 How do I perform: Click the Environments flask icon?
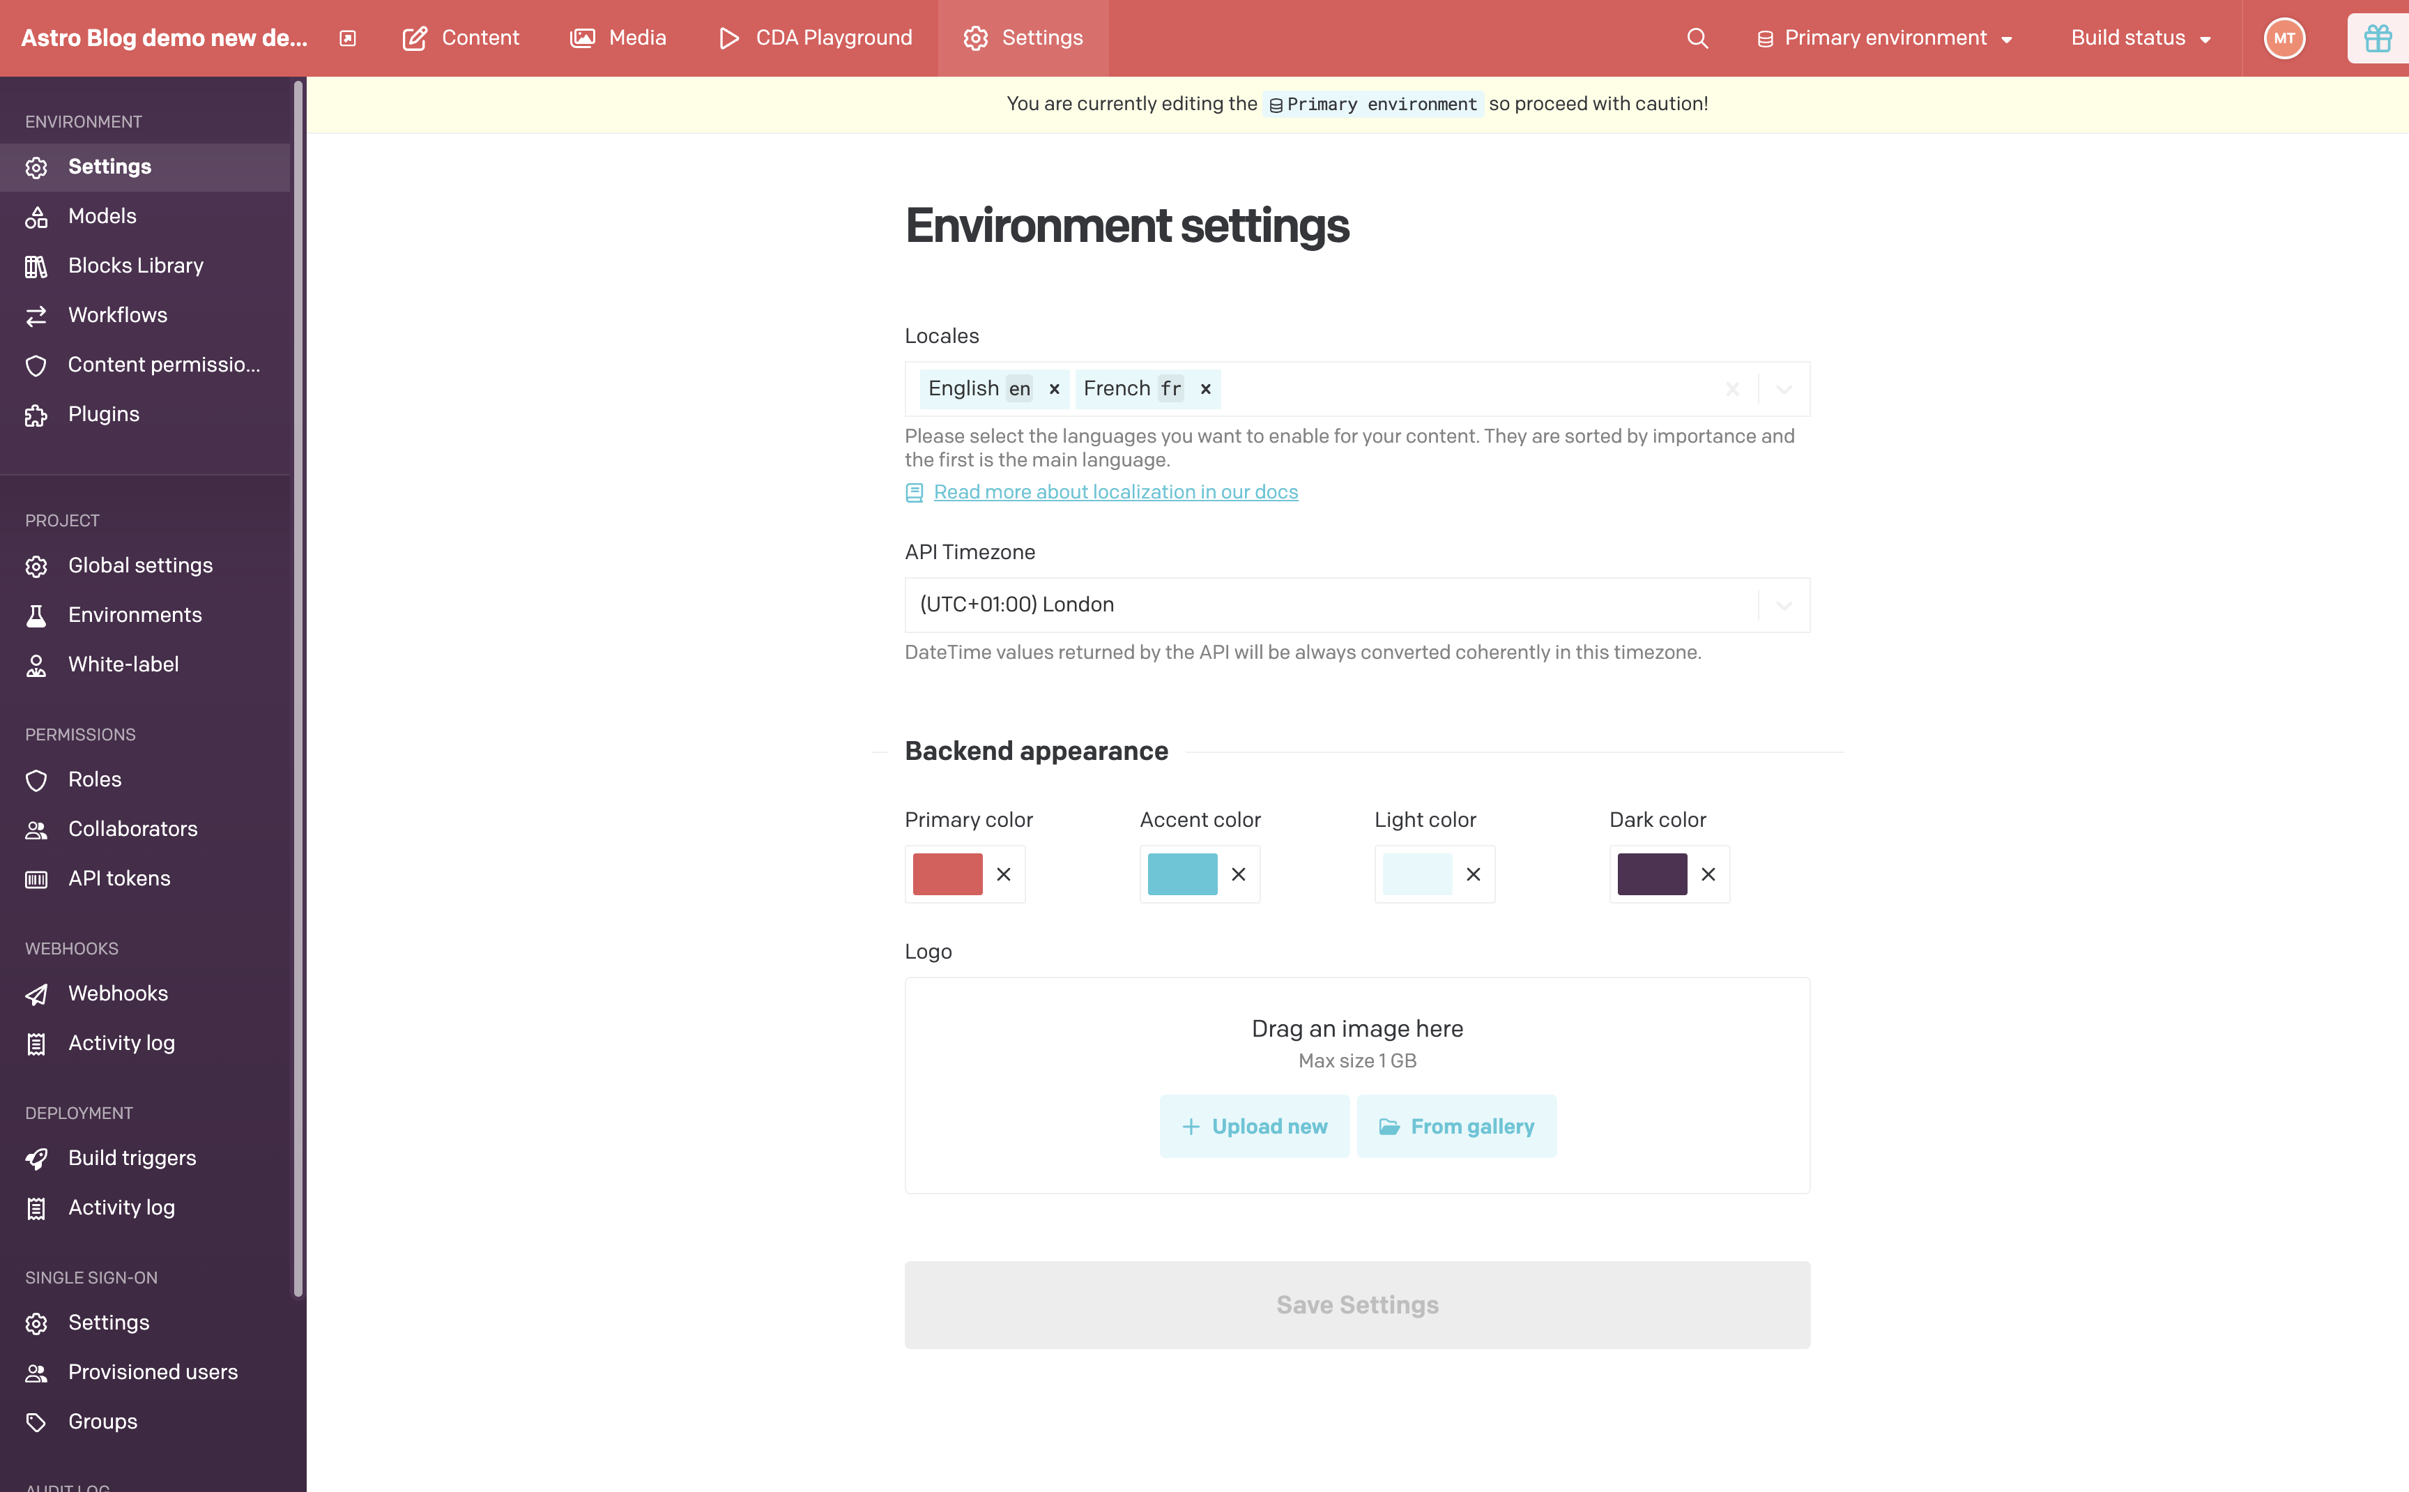pos(36,616)
